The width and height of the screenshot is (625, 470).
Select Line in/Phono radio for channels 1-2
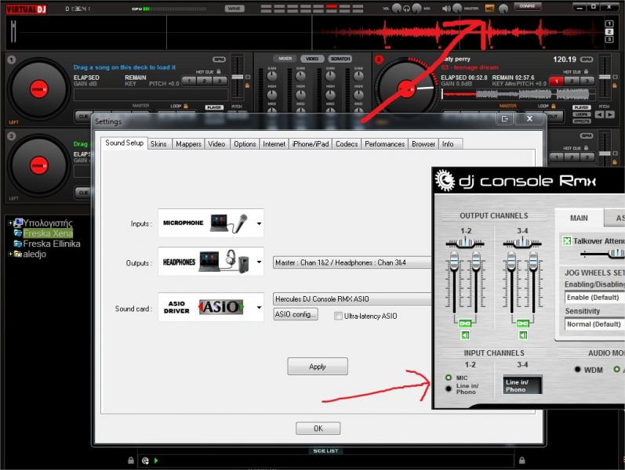(x=449, y=389)
